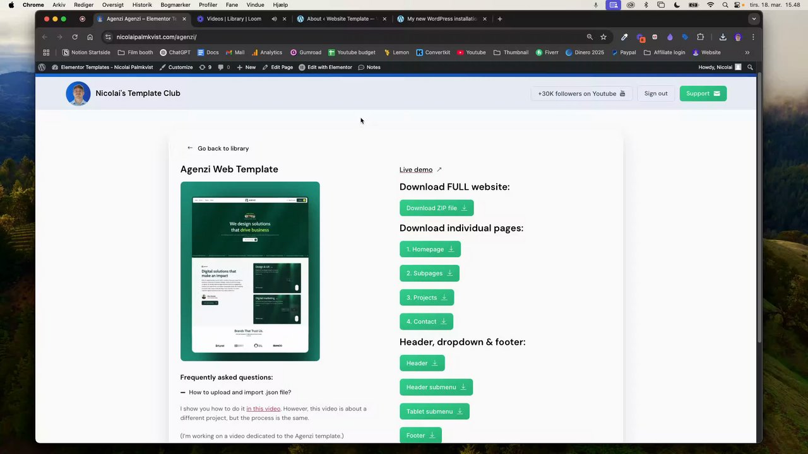Click the Agenzi template preview thumbnail

coord(250,271)
